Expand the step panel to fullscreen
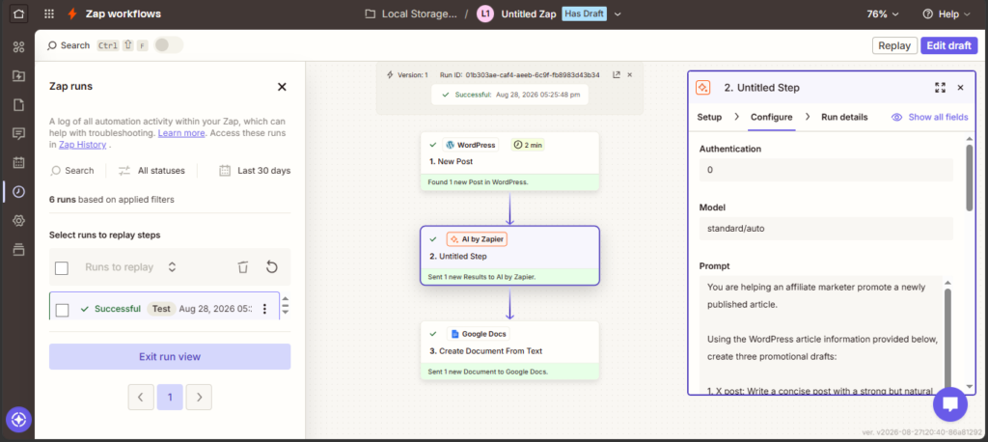The width and height of the screenshot is (988, 442). [x=940, y=88]
